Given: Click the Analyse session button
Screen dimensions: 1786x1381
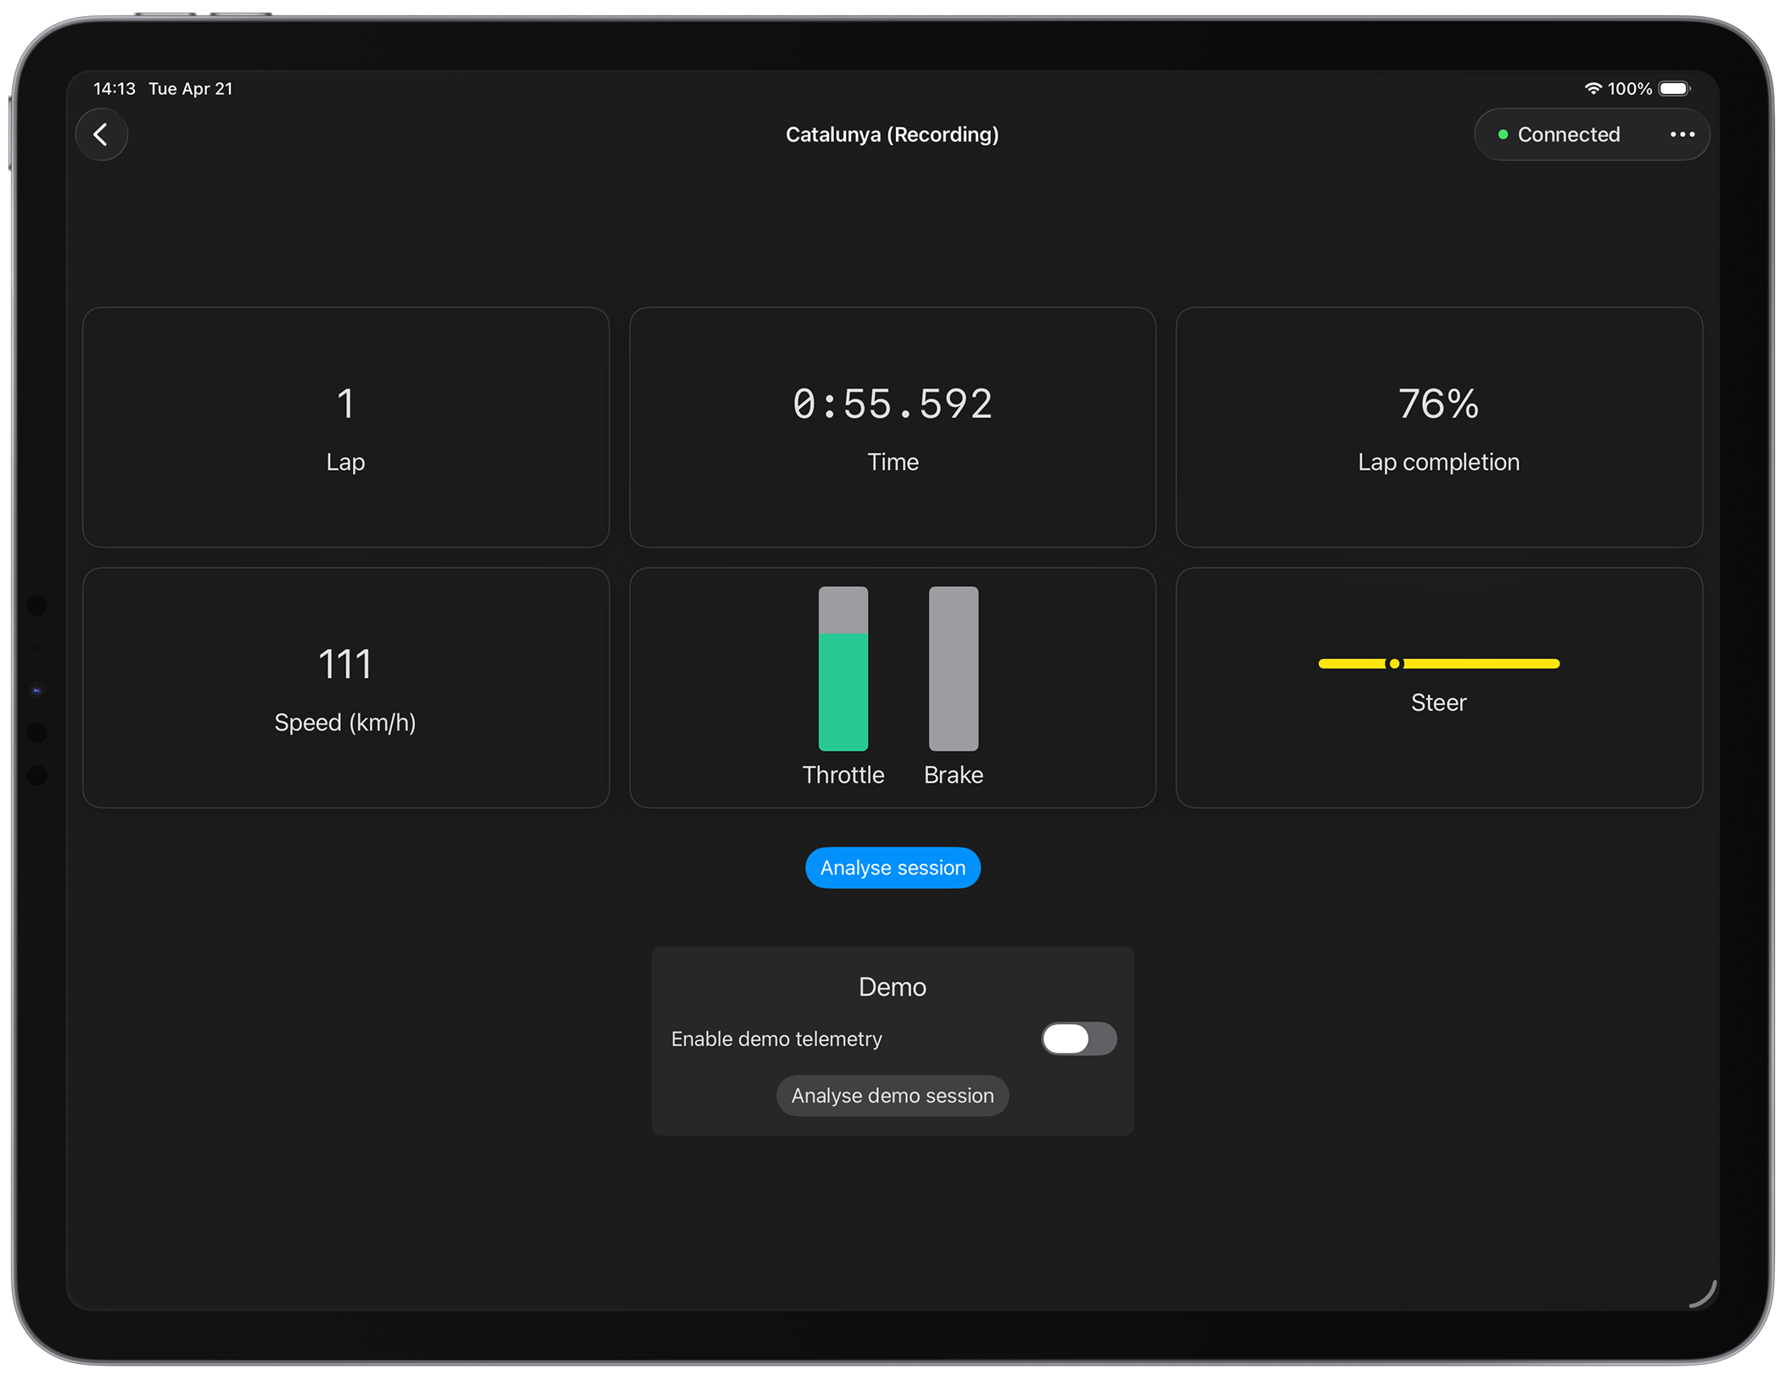Looking at the screenshot, I should [x=892, y=867].
